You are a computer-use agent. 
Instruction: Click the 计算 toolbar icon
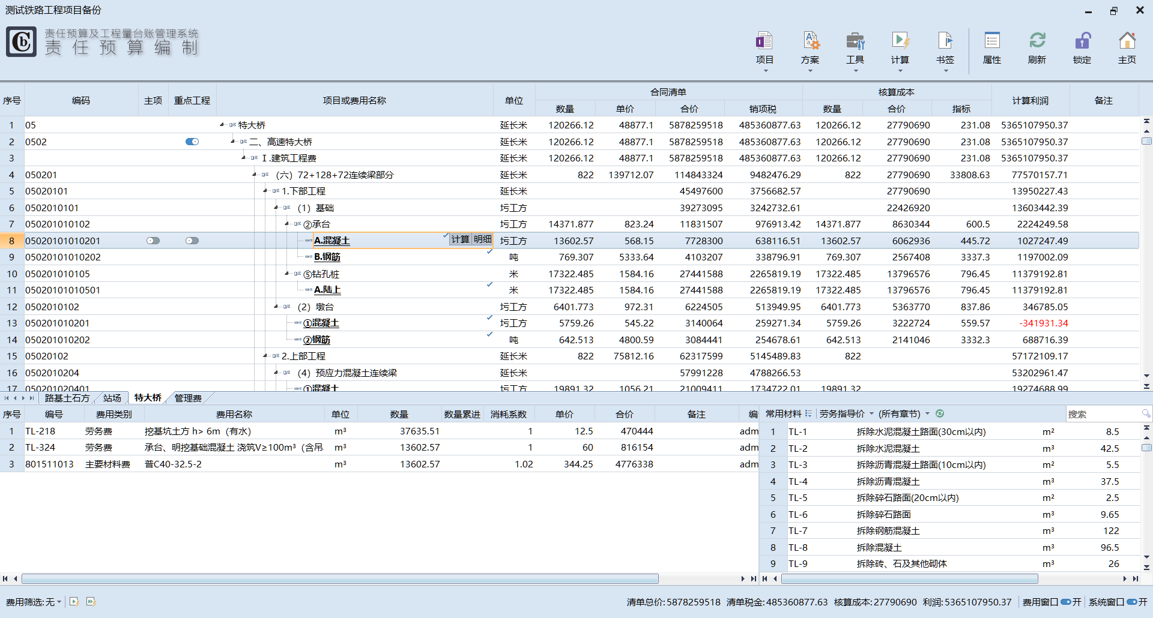[x=900, y=48]
